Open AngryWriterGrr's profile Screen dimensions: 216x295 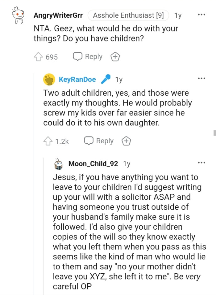[x=58, y=15]
